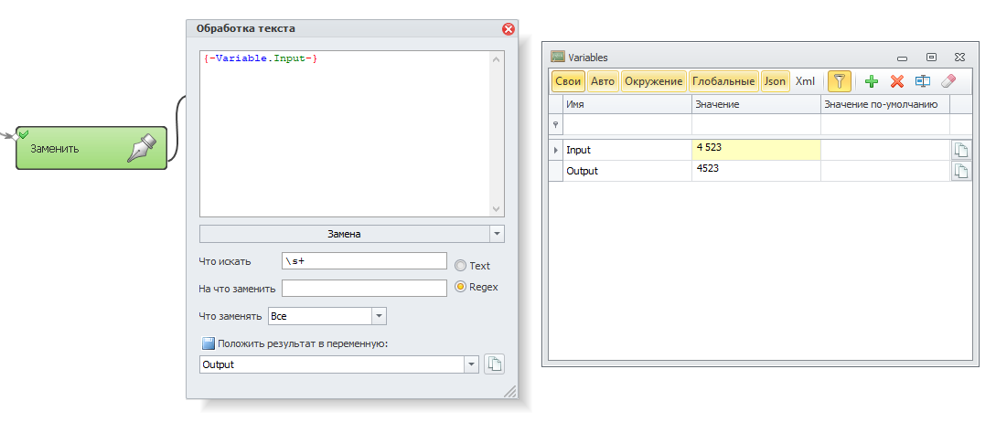Viewport: 996px width, 422px height.
Task: Toggle the Свои variables filter
Action: (568, 81)
